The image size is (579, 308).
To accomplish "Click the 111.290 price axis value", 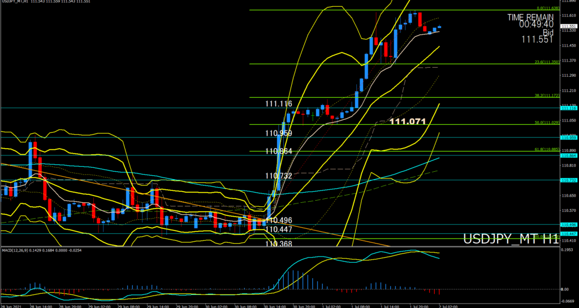I will (569, 76).
